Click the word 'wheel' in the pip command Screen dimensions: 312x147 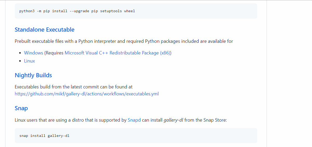pos(130,11)
